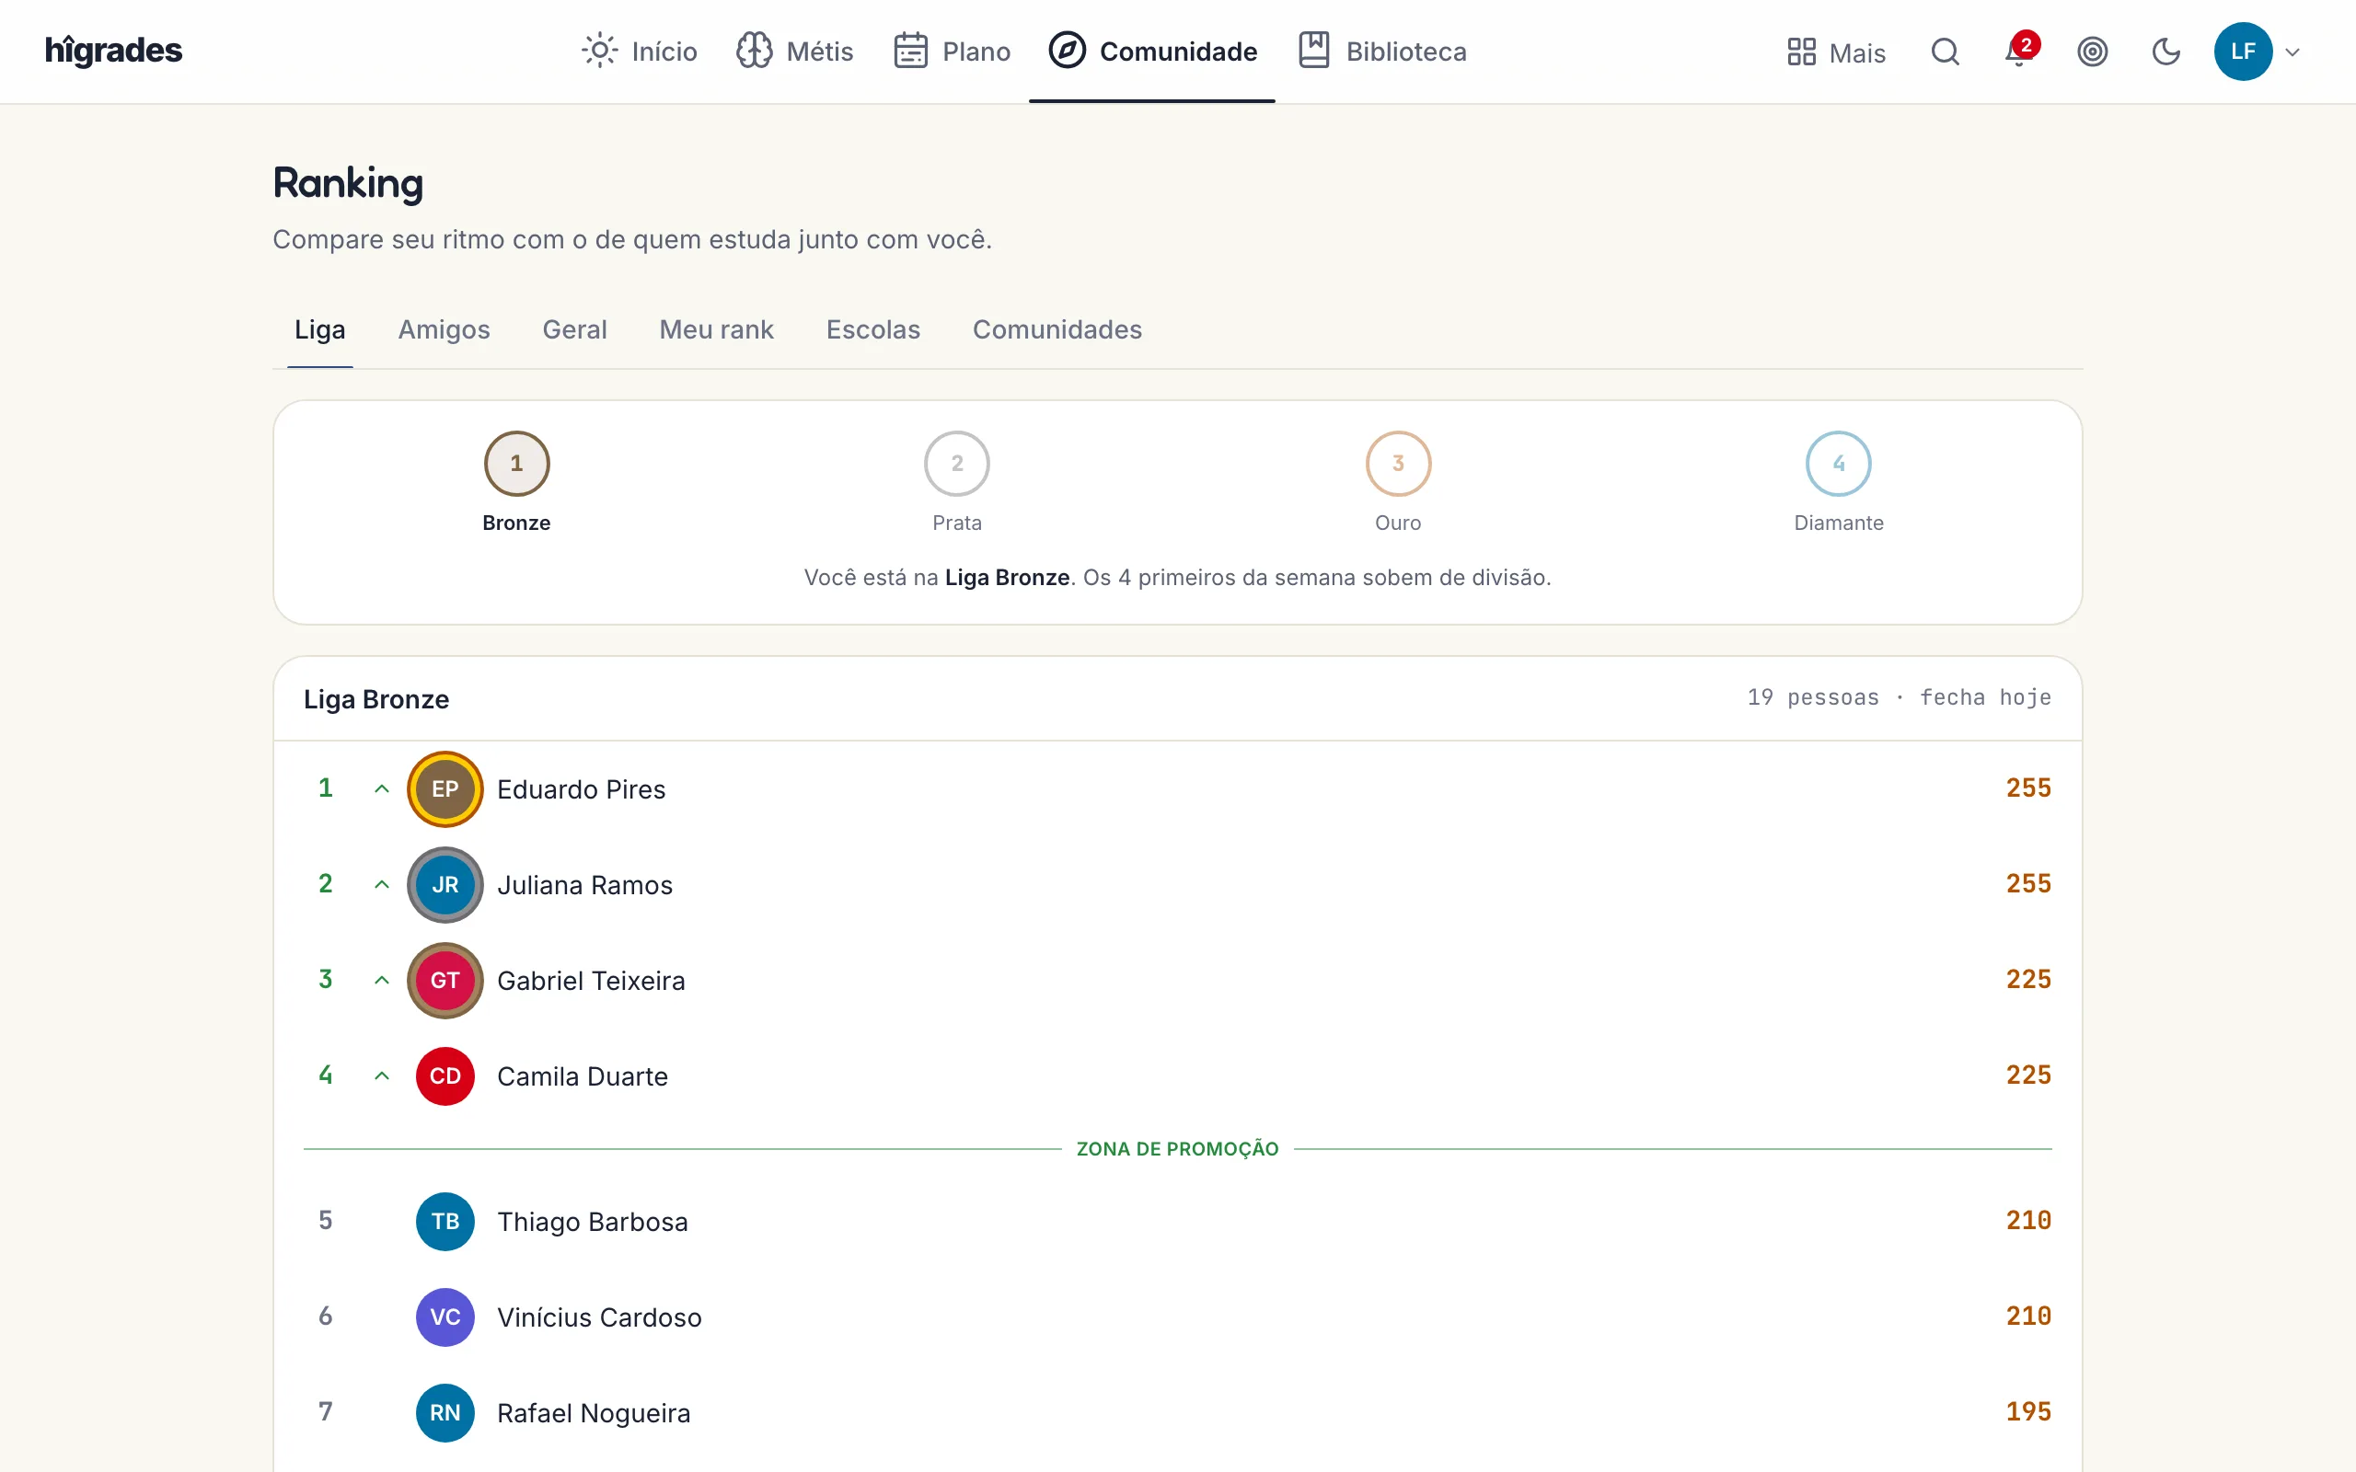Go to Início in top navigation
This screenshot has height=1472, width=2356.
coord(640,51)
